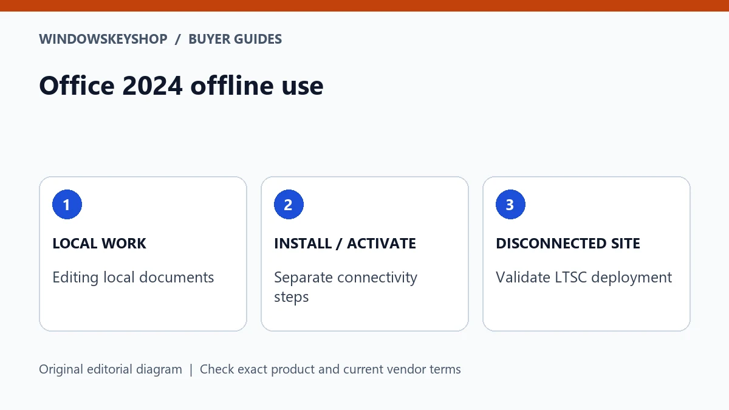
Task: Click the vertical bar separator in footer
Action: pos(191,369)
